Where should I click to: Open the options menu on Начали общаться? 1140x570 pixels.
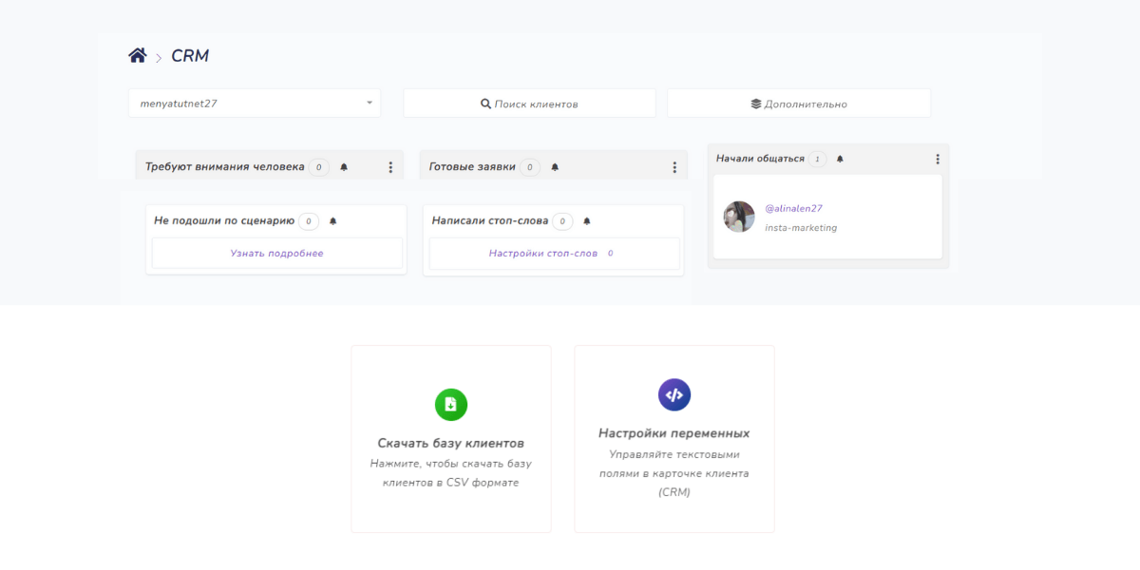[938, 159]
